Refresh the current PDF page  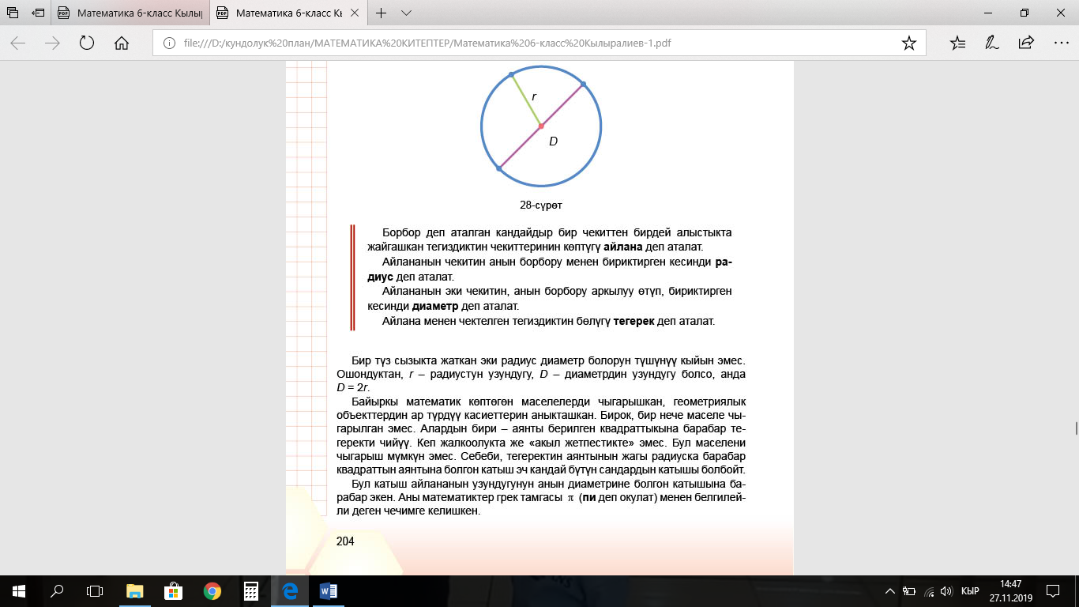[87, 43]
